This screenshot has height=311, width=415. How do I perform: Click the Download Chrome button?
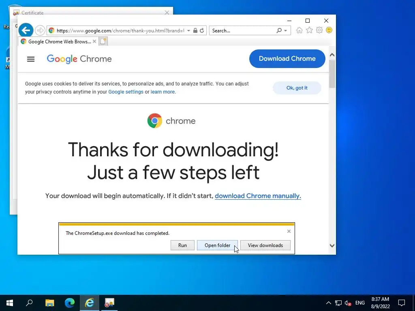point(287,58)
